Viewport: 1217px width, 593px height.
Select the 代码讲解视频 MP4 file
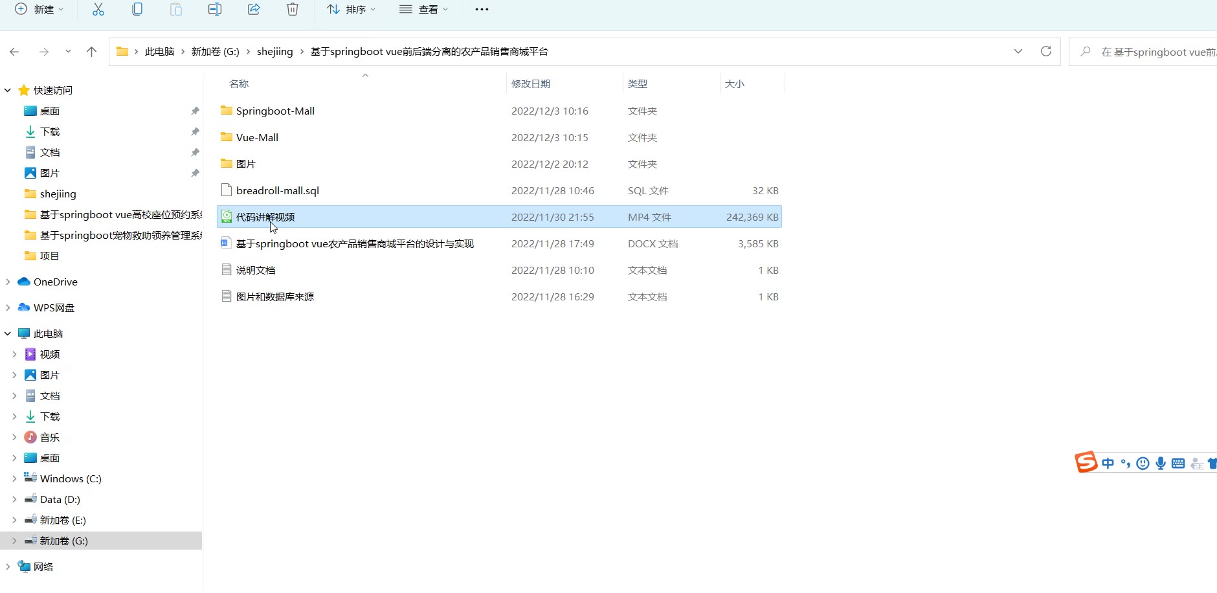[x=499, y=217]
